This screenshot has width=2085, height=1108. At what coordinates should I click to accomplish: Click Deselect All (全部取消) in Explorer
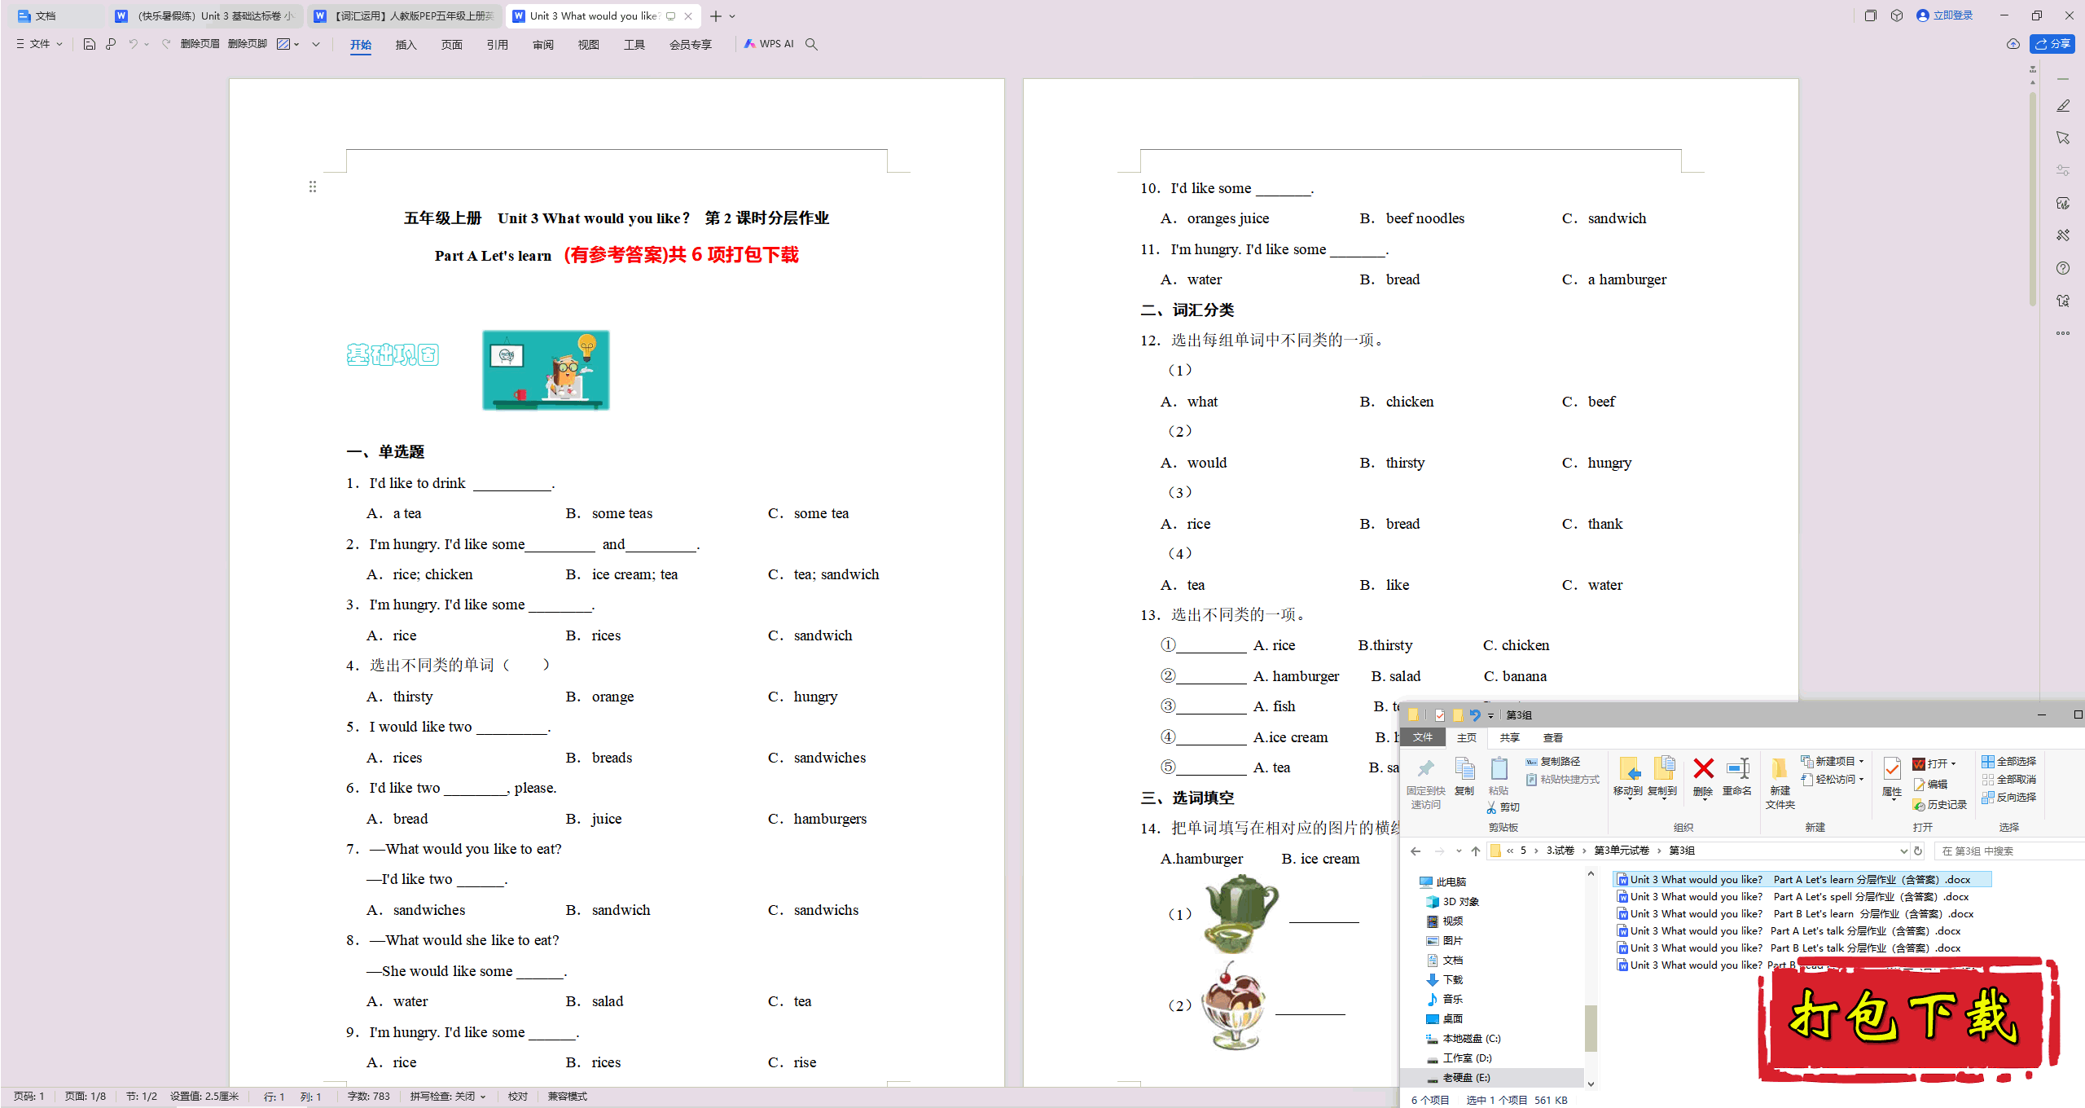coord(2009,779)
